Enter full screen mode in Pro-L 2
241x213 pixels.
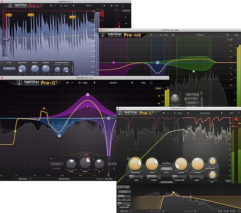click(123, 6)
